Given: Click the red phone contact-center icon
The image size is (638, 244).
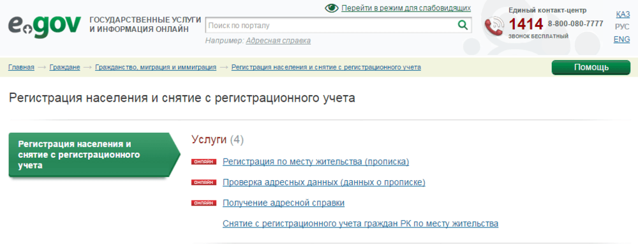Looking at the screenshot, I should (494, 27).
